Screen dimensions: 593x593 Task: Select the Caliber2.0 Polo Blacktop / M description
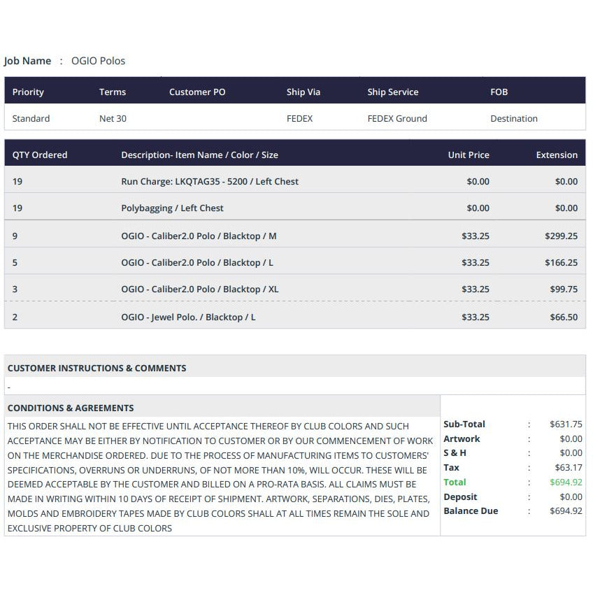199,236
